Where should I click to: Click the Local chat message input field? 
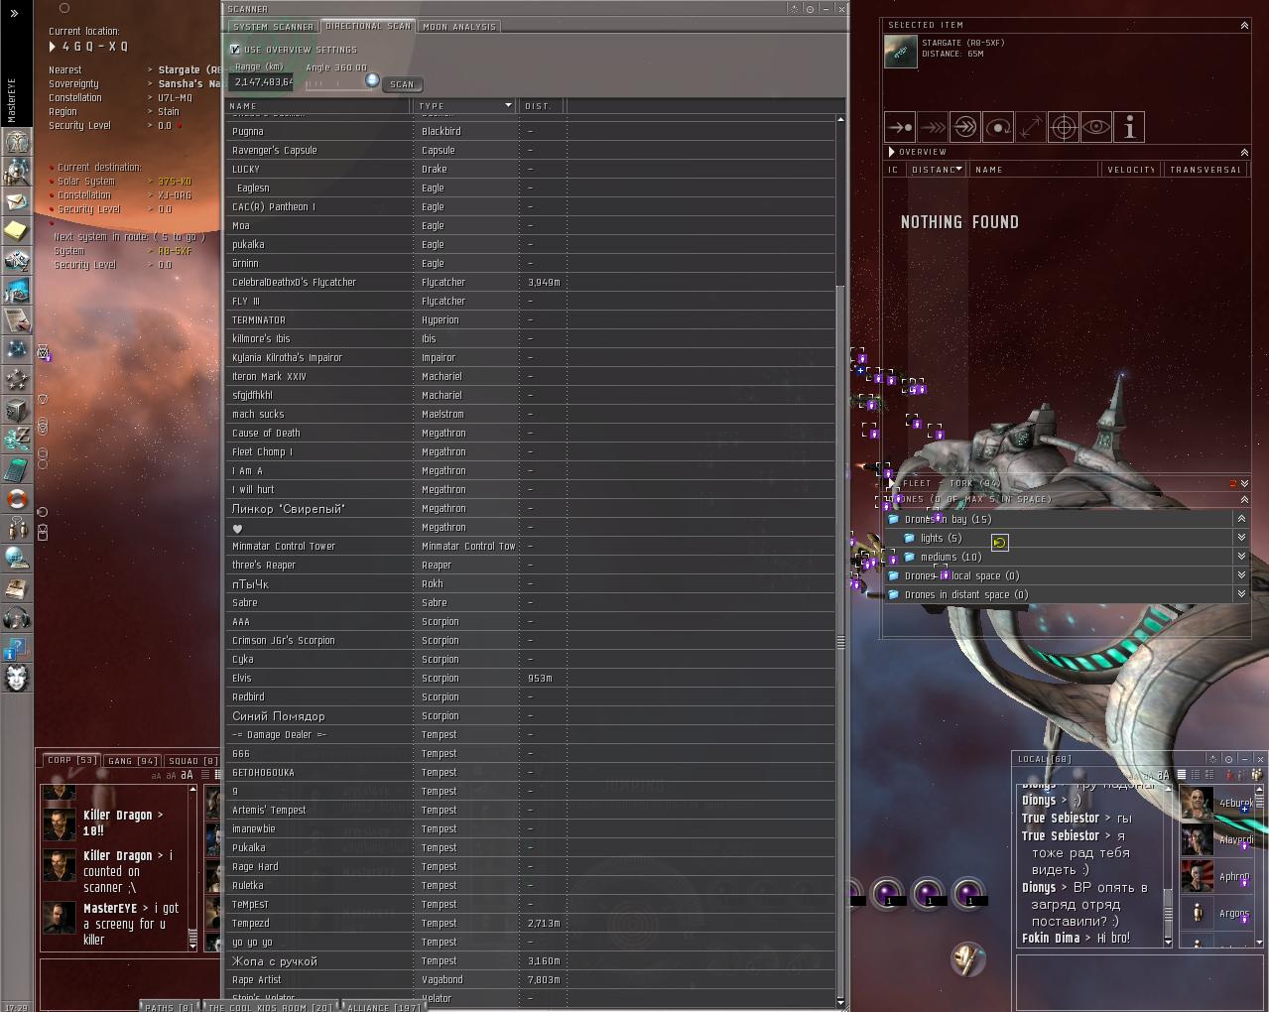tap(1139, 982)
